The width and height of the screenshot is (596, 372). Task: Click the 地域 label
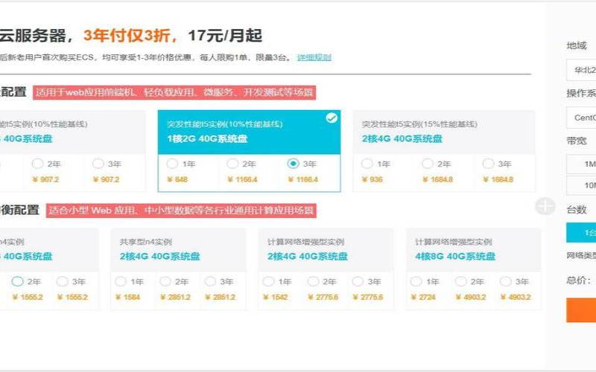click(577, 45)
